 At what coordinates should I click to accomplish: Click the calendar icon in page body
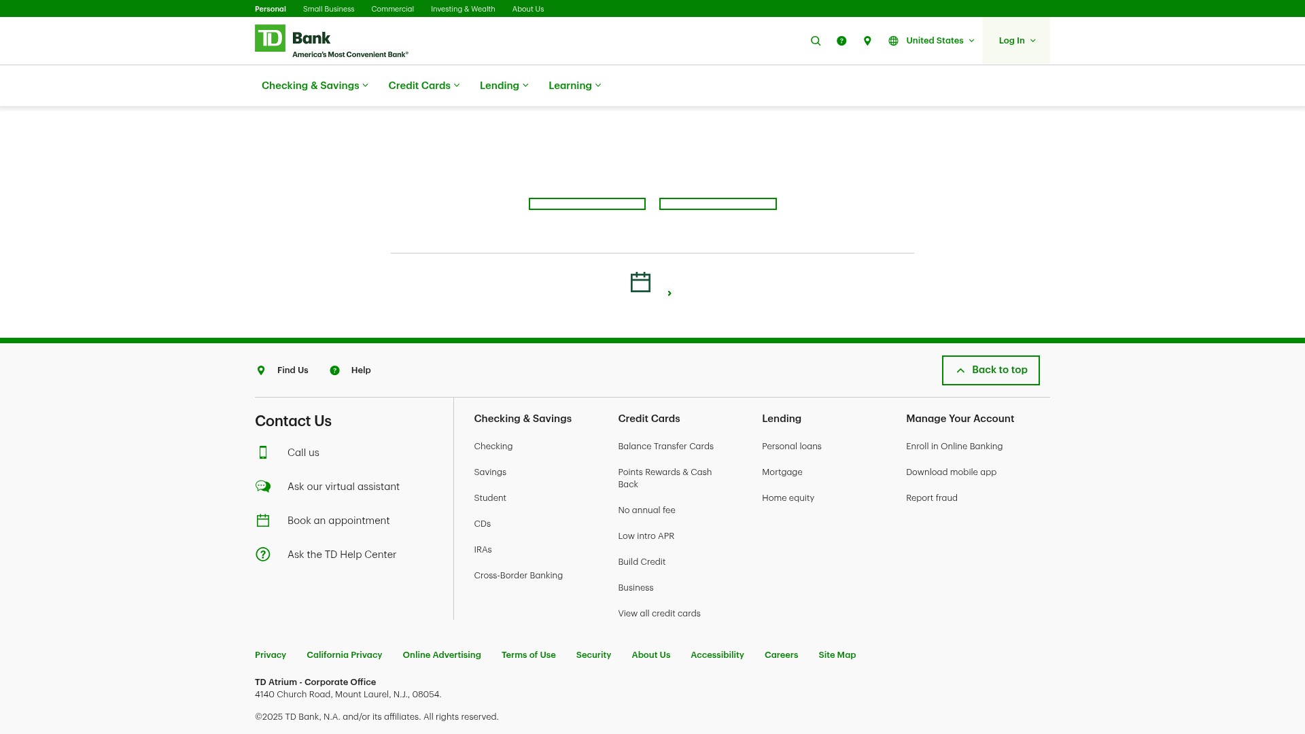click(x=640, y=282)
